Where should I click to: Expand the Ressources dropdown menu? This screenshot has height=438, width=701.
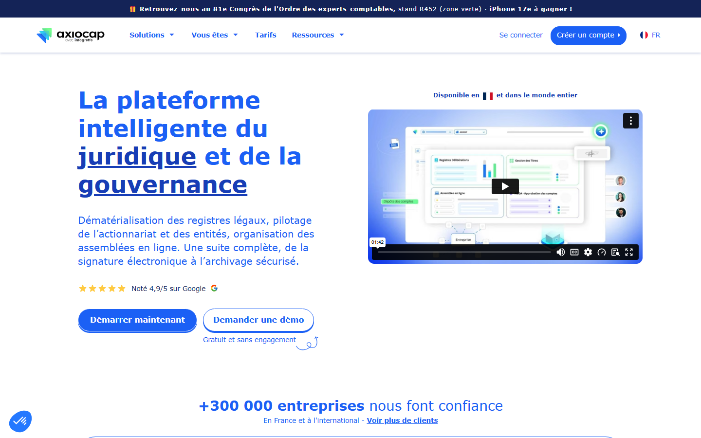pos(318,35)
